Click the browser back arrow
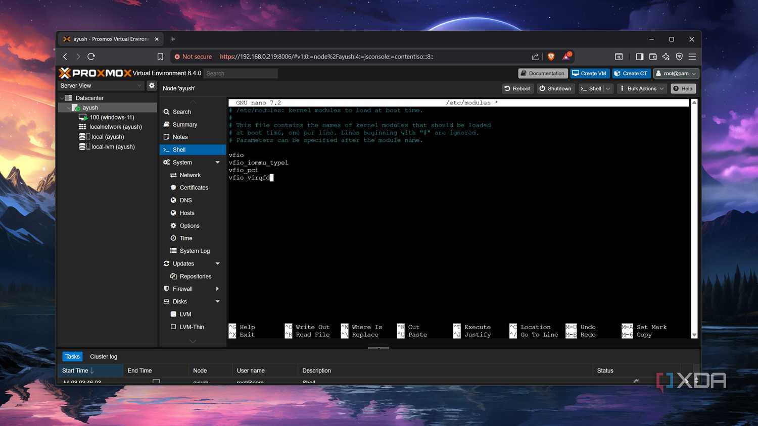Image resolution: width=758 pixels, height=426 pixels. point(65,57)
